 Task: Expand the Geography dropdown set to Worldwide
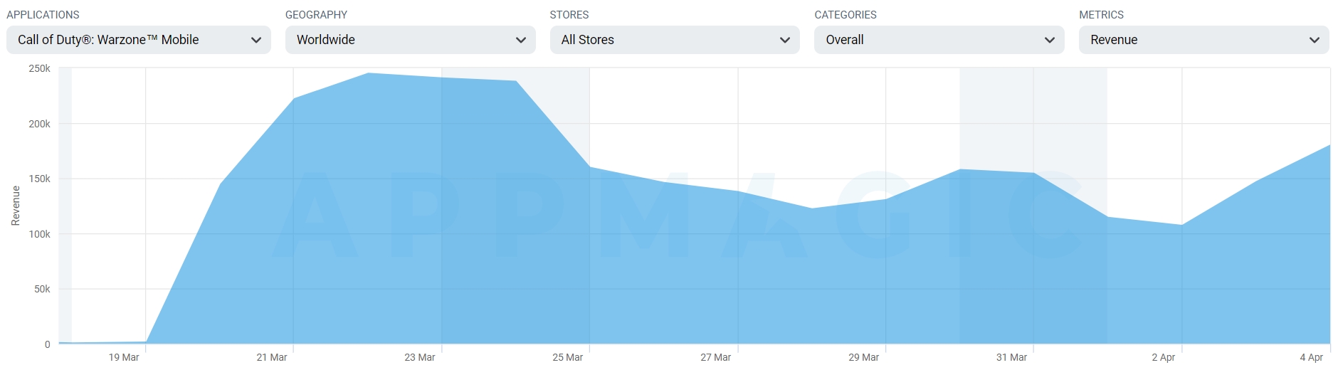click(411, 40)
